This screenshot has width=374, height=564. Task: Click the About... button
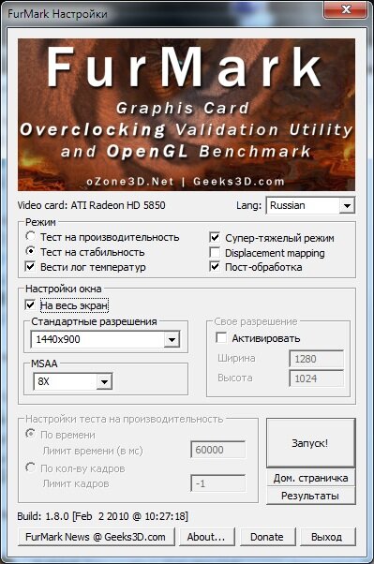[206, 537]
